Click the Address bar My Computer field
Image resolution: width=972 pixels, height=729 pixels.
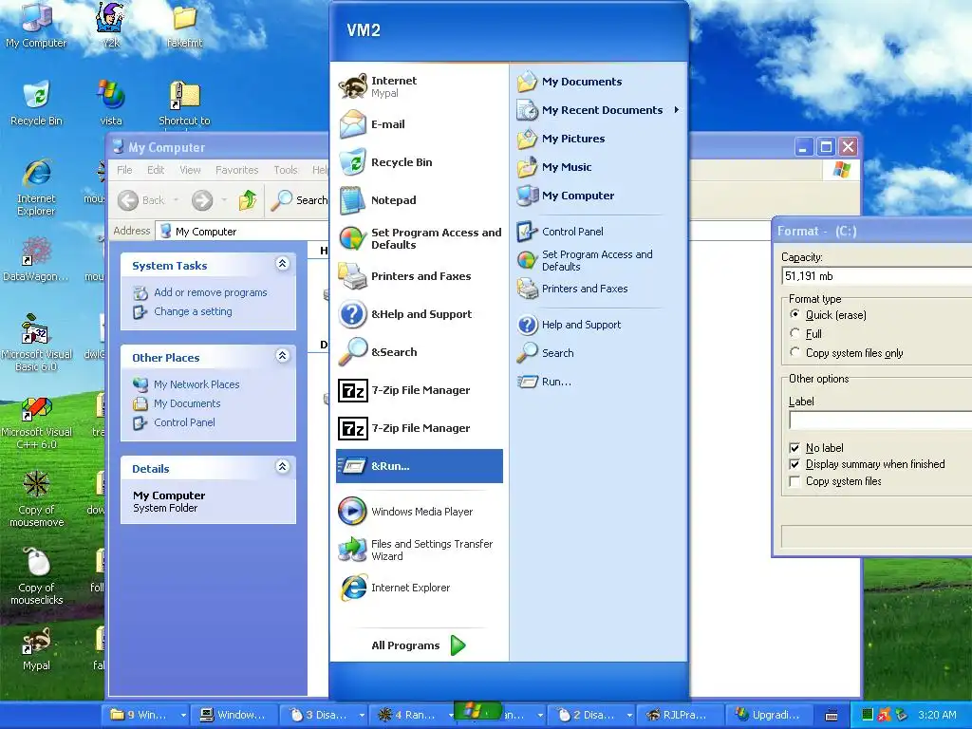[243, 232]
